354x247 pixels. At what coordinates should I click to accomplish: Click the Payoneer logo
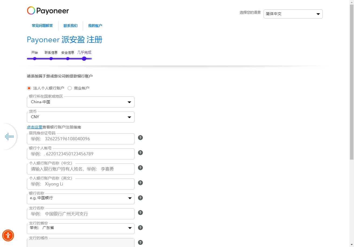[48, 11]
